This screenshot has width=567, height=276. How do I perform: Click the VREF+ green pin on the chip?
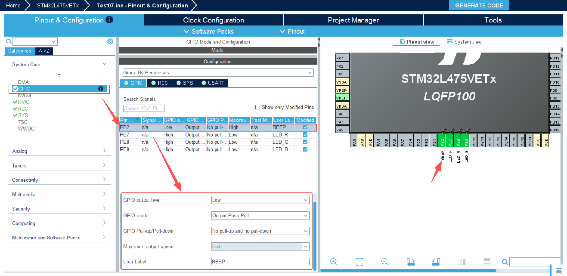[342, 98]
